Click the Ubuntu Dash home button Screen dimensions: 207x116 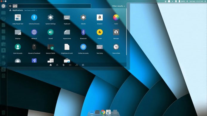tap(3, 6)
